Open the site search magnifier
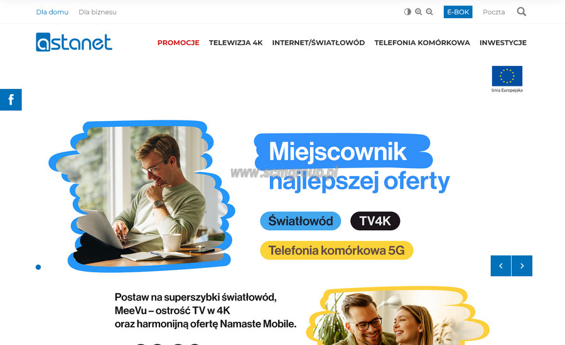The image size is (565, 345). point(522,12)
